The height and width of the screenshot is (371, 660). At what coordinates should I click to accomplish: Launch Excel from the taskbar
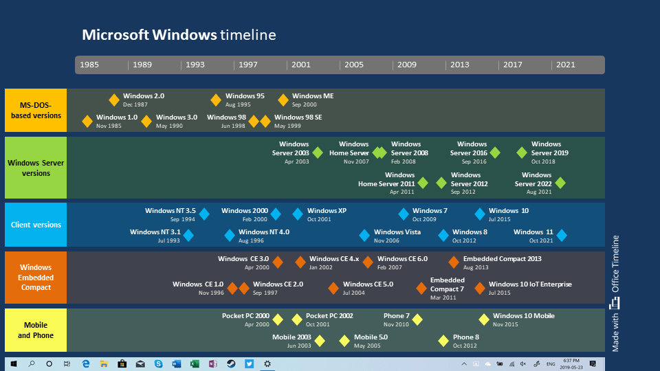(x=195, y=363)
